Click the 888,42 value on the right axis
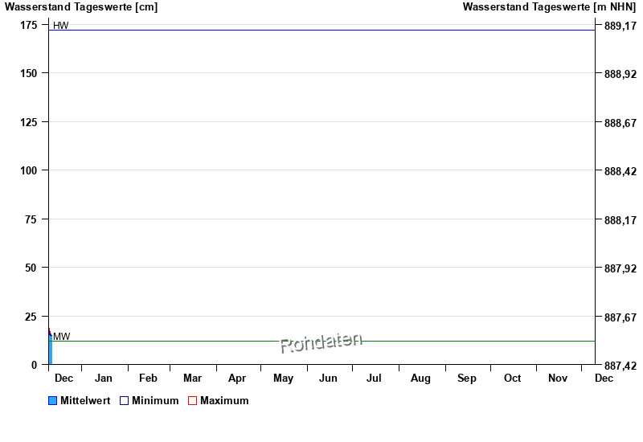Image resolution: width=643 pixels, height=442 pixels. tap(620, 171)
